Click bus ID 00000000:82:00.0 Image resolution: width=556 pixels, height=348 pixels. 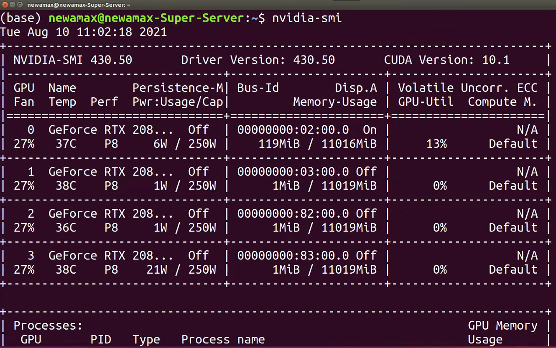click(293, 213)
